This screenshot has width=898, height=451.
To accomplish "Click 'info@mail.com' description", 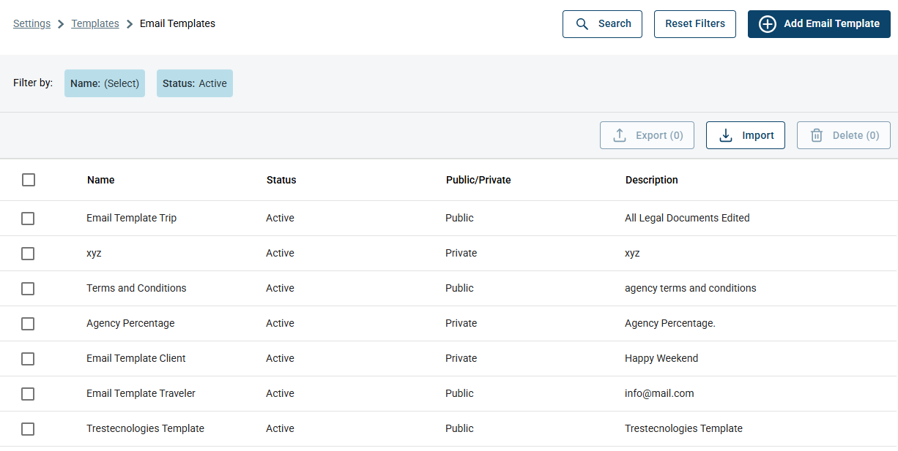I will 659,393.
